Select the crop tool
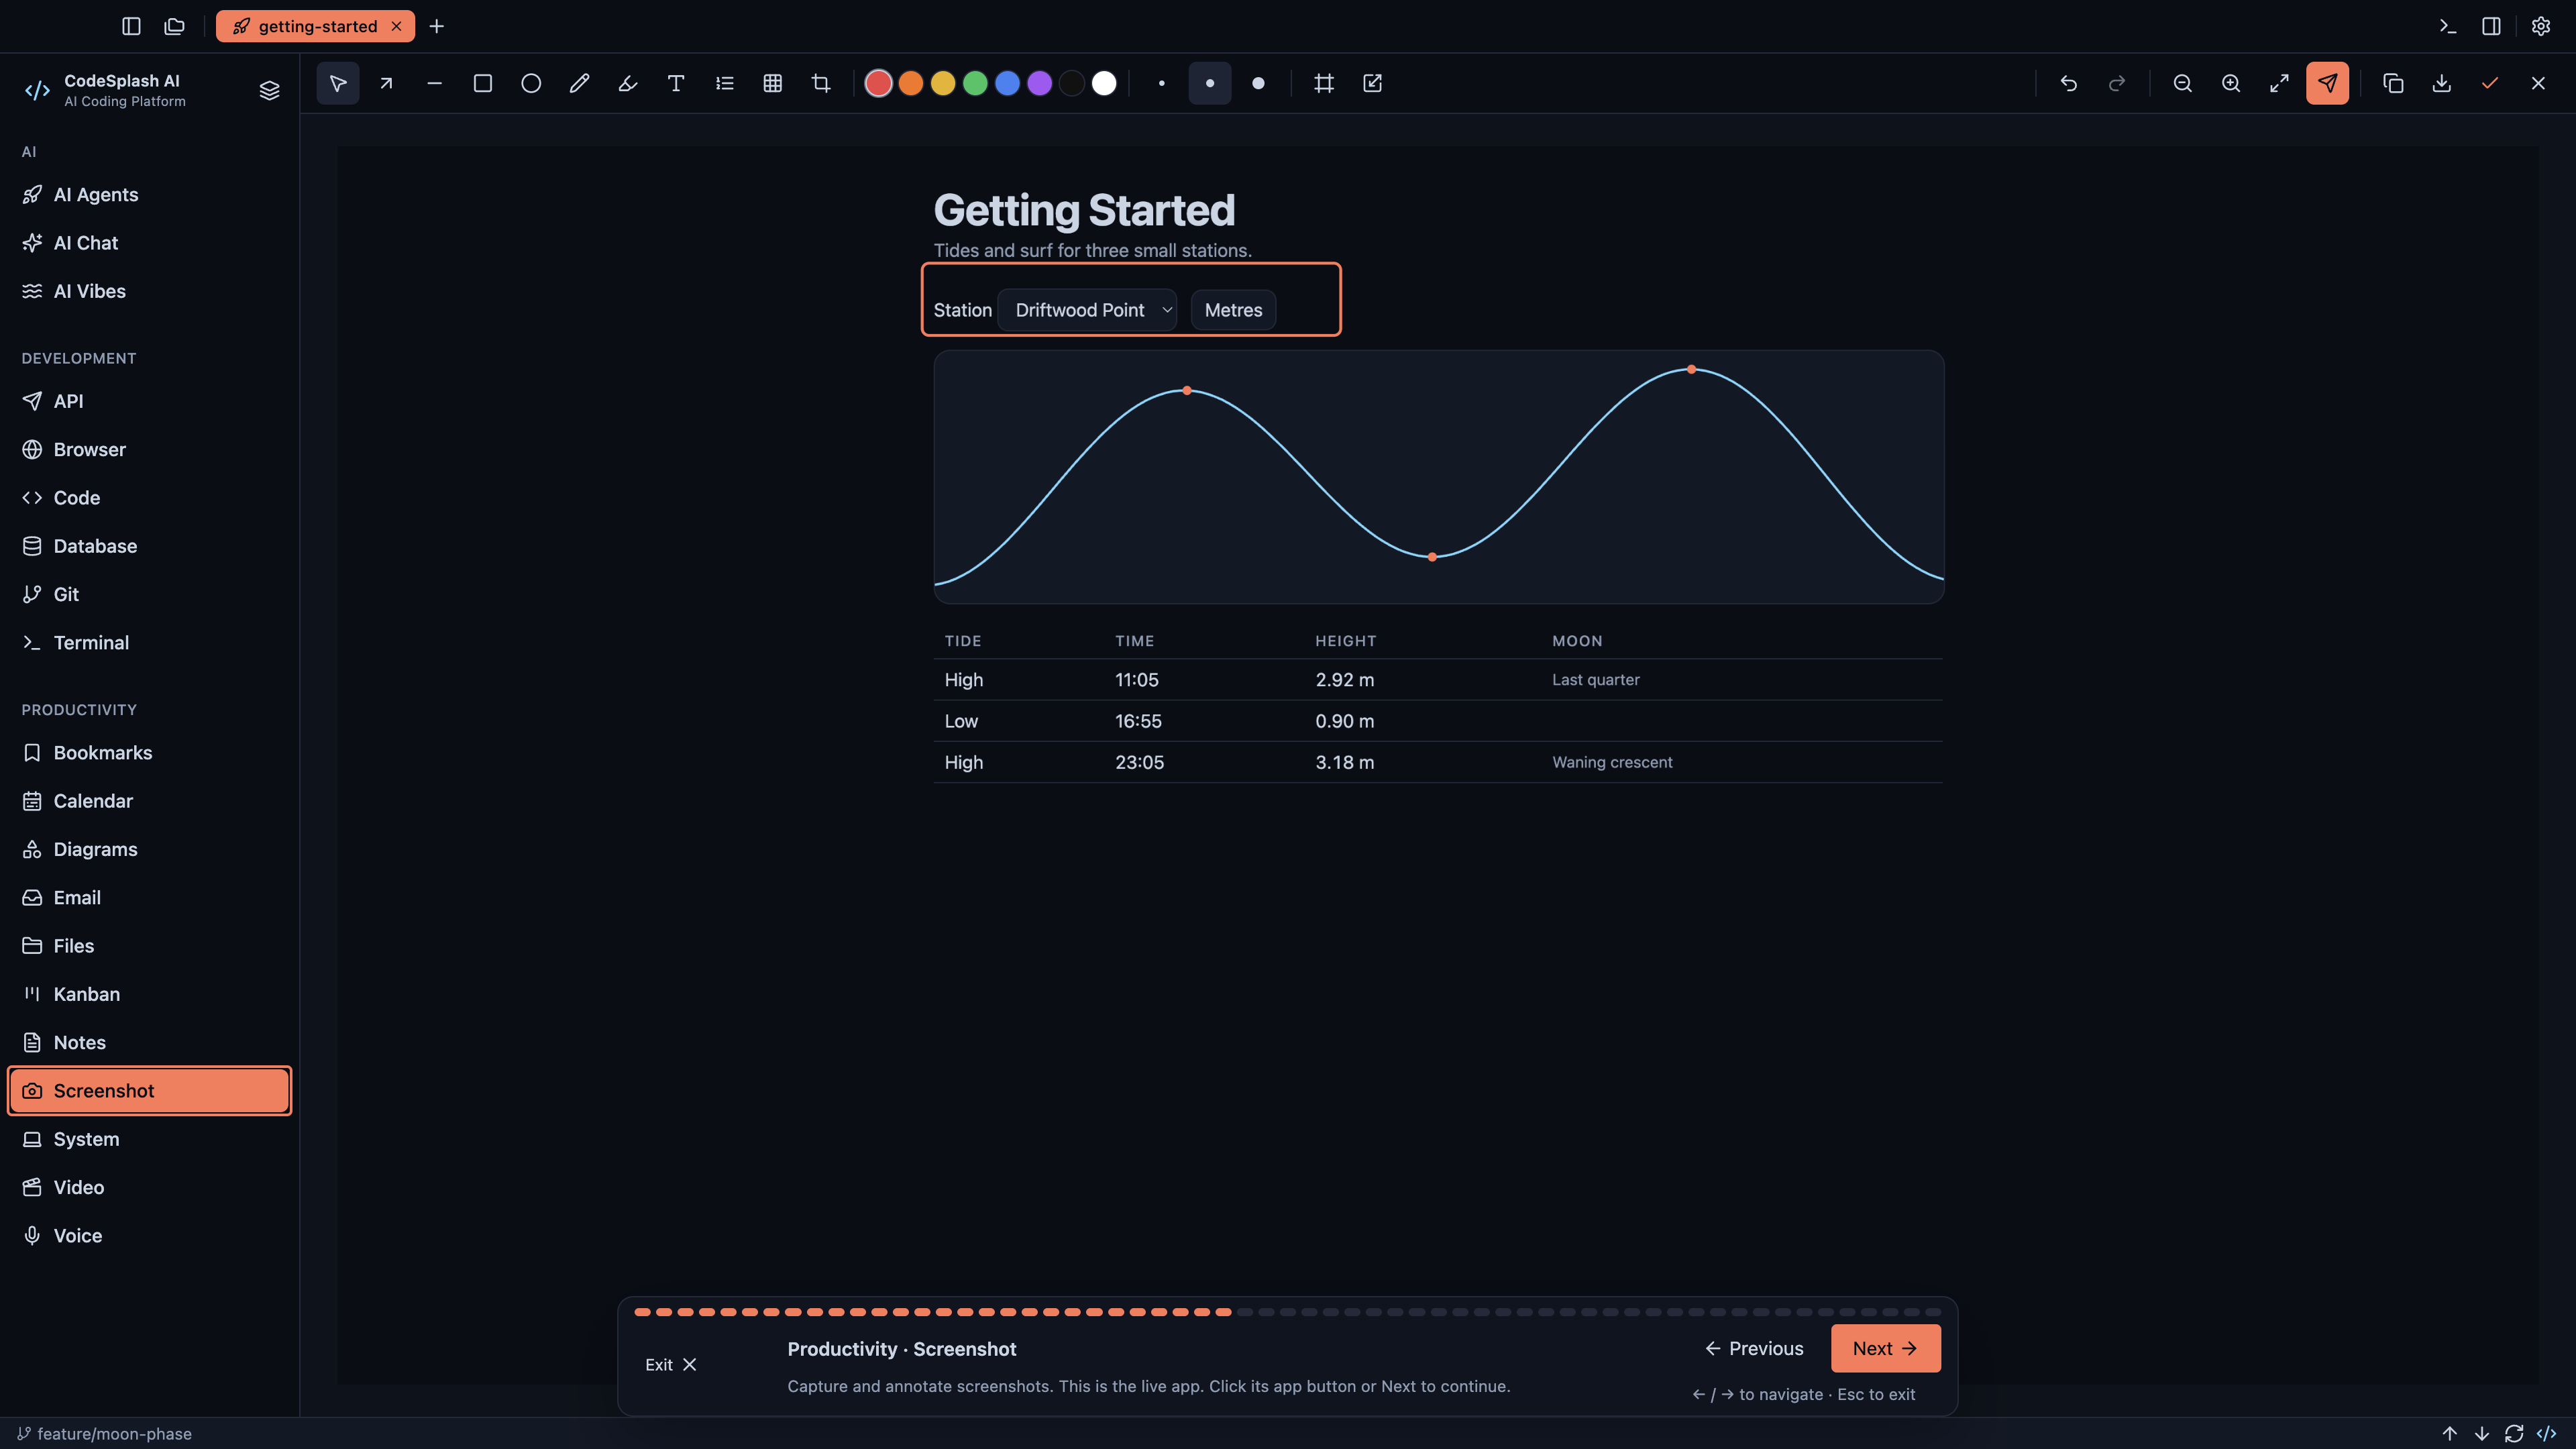 (821, 83)
